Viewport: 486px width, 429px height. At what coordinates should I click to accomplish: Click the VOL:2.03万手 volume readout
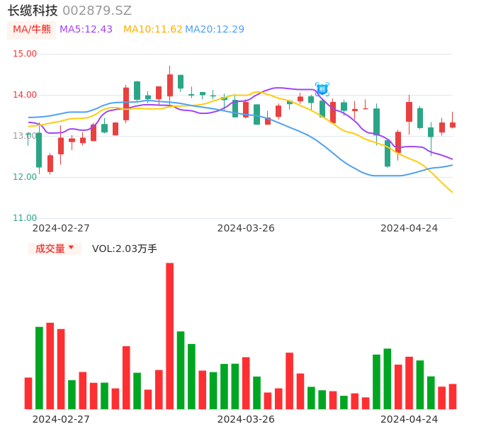tap(125, 248)
